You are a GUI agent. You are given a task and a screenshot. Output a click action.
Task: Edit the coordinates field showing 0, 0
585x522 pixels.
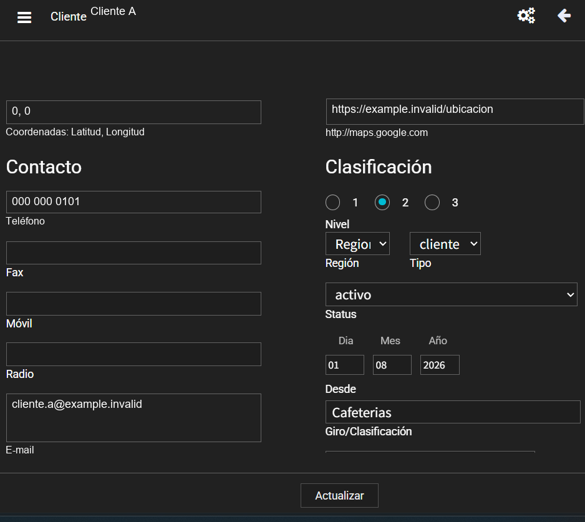coord(133,112)
